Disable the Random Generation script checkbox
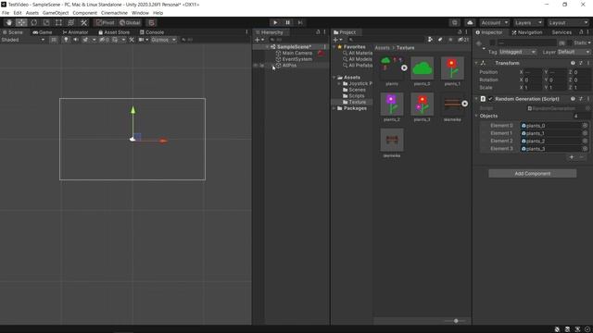The image size is (593, 333). coord(490,99)
